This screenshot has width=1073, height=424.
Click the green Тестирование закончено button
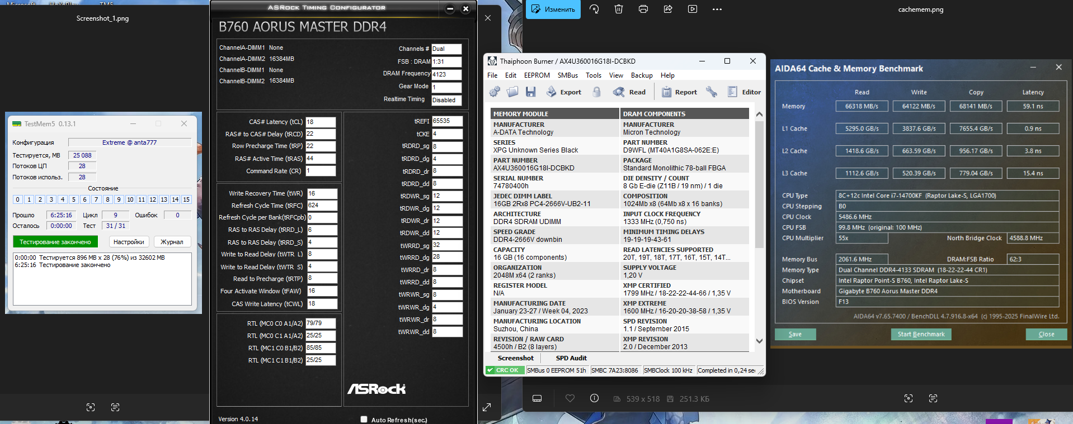(x=55, y=242)
